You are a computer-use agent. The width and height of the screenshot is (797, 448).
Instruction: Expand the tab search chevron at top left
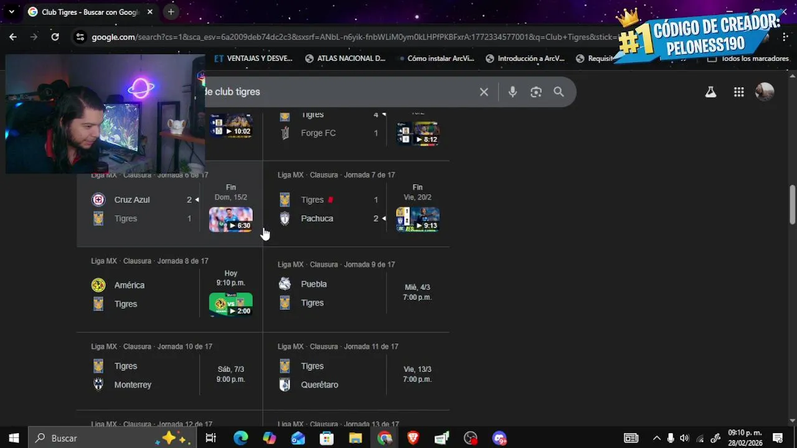11,12
